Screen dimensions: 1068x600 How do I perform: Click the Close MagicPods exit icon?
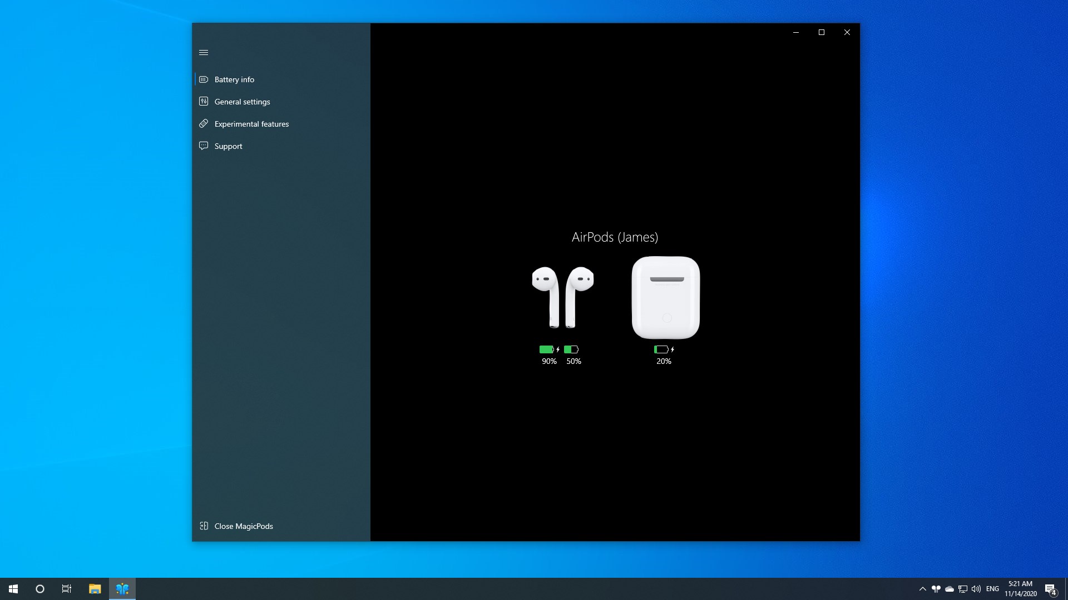pyautogui.click(x=204, y=526)
